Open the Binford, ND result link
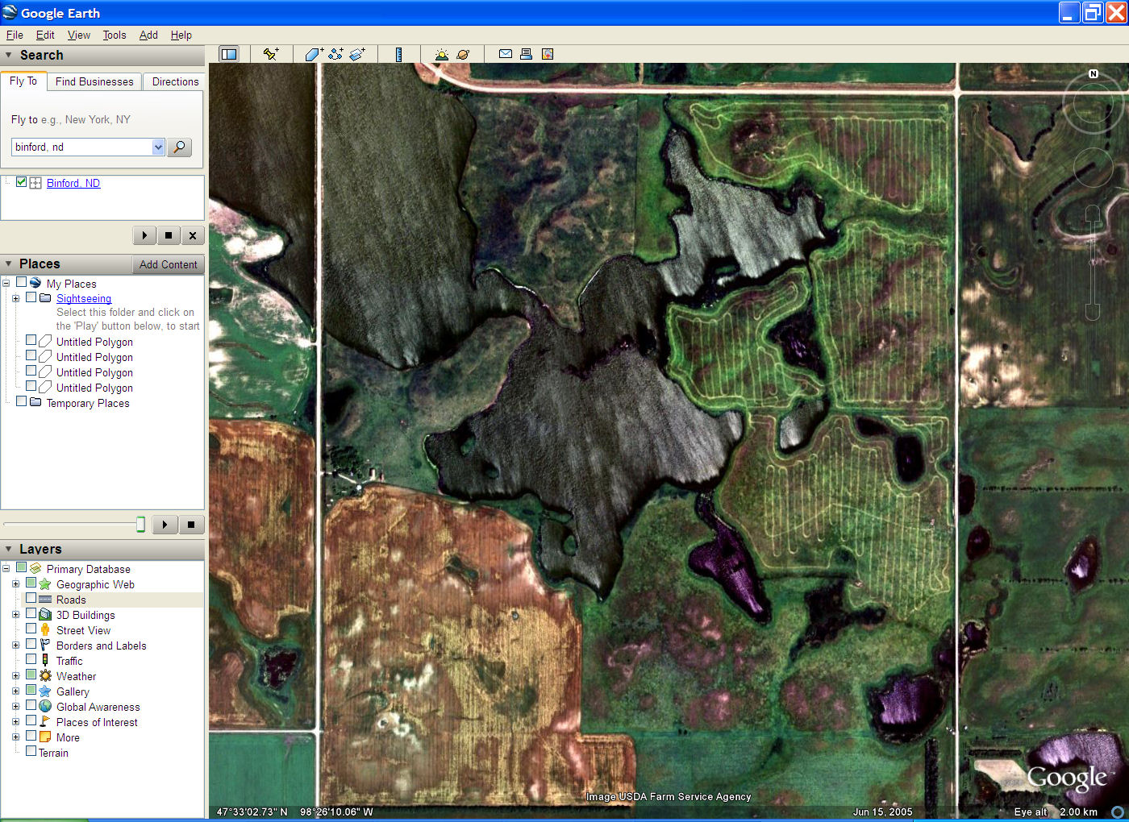The image size is (1129, 822). tap(73, 183)
